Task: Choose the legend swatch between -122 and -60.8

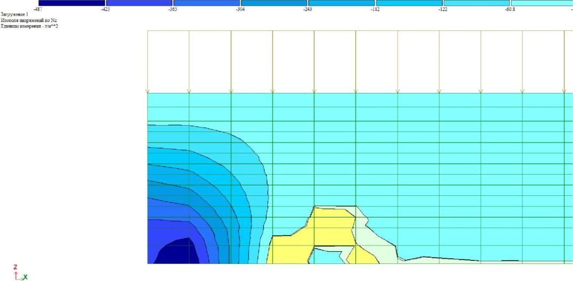Action: 476,3
